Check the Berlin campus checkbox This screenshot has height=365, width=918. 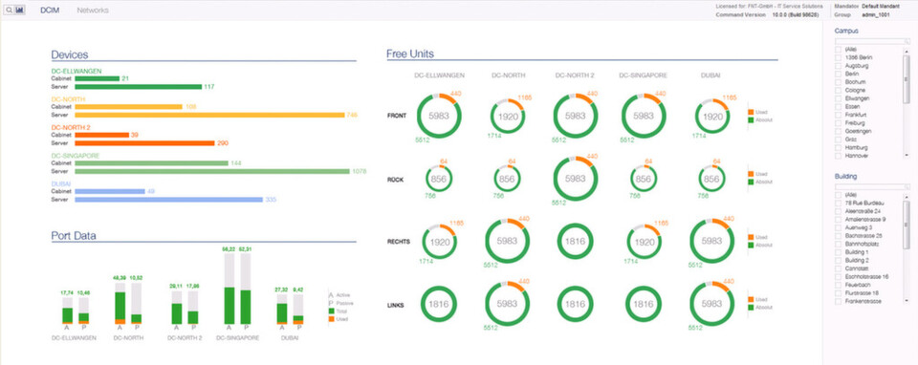(x=839, y=75)
